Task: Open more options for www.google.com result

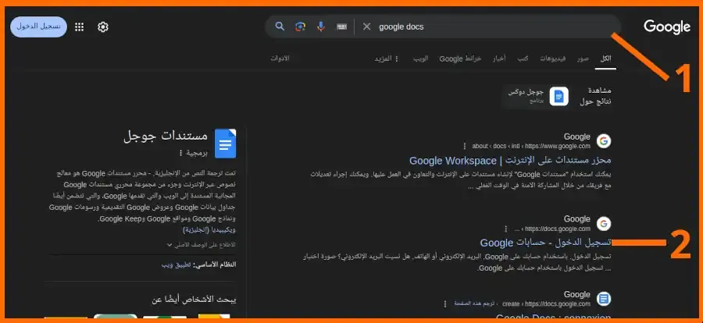Action: pos(465,146)
